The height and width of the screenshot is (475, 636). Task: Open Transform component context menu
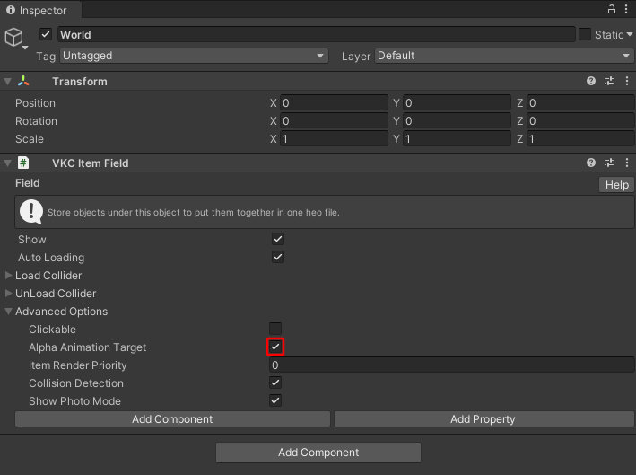[626, 81]
